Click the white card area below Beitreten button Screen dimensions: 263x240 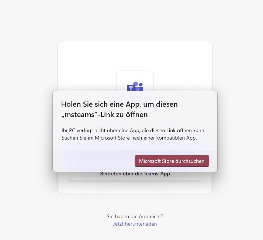coord(135,187)
